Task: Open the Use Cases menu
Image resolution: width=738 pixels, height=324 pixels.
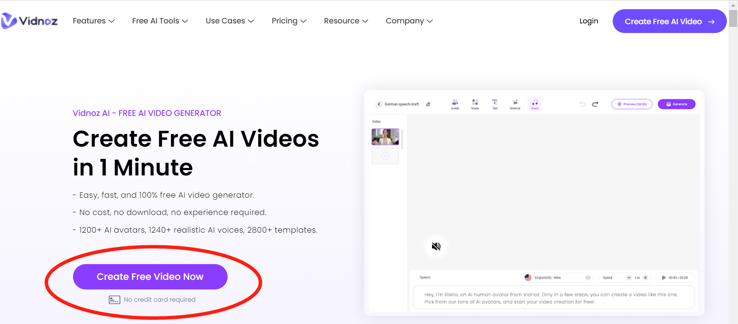Action: tap(230, 21)
